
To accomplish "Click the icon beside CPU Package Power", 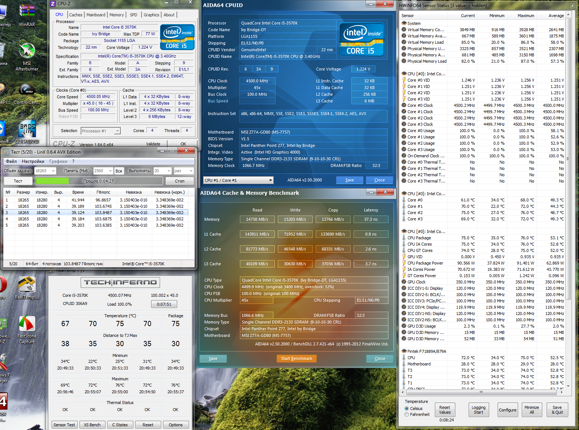I will (404, 263).
